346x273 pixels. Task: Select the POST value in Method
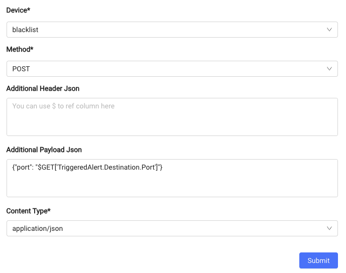coord(21,69)
